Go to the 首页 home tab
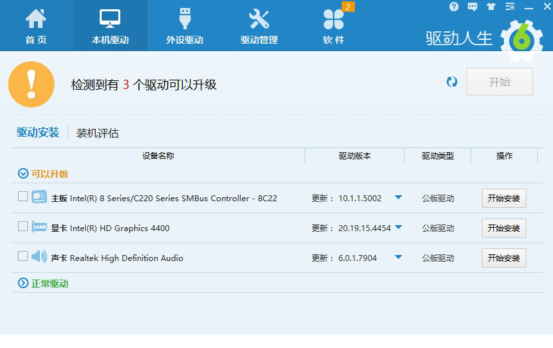The image size is (553, 348). click(x=36, y=26)
